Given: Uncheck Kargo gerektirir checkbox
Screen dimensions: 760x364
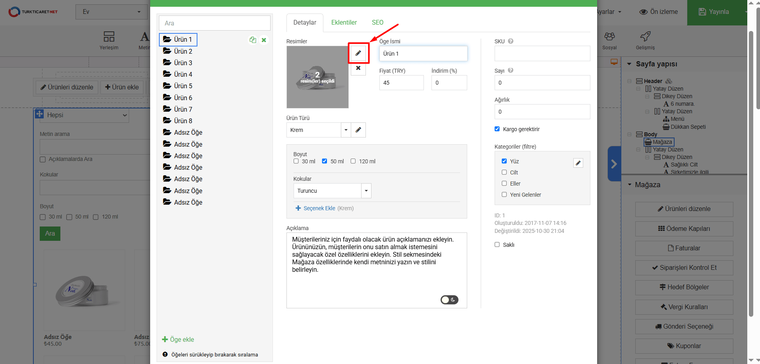Looking at the screenshot, I should point(497,129).
